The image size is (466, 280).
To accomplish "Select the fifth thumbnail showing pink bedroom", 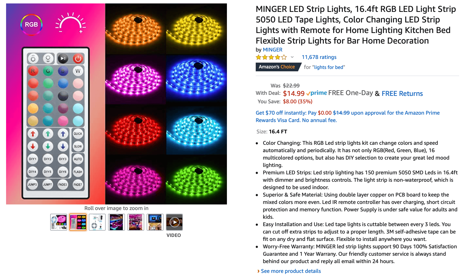I will 136,222.
